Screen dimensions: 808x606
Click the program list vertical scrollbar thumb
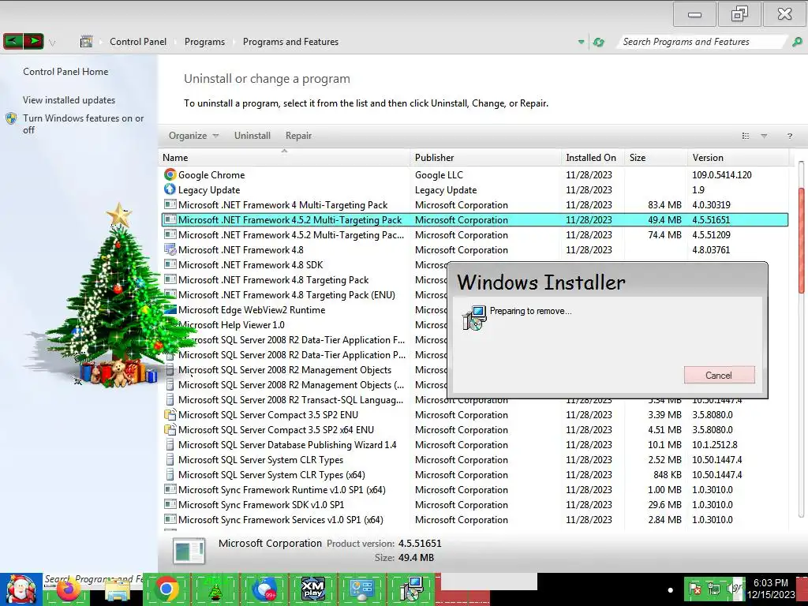802,240
